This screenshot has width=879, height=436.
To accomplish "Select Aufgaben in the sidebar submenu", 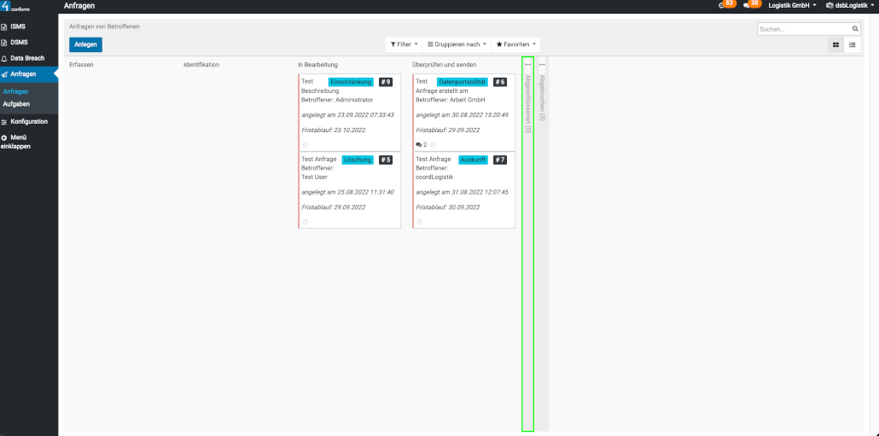I will (15, 104).
